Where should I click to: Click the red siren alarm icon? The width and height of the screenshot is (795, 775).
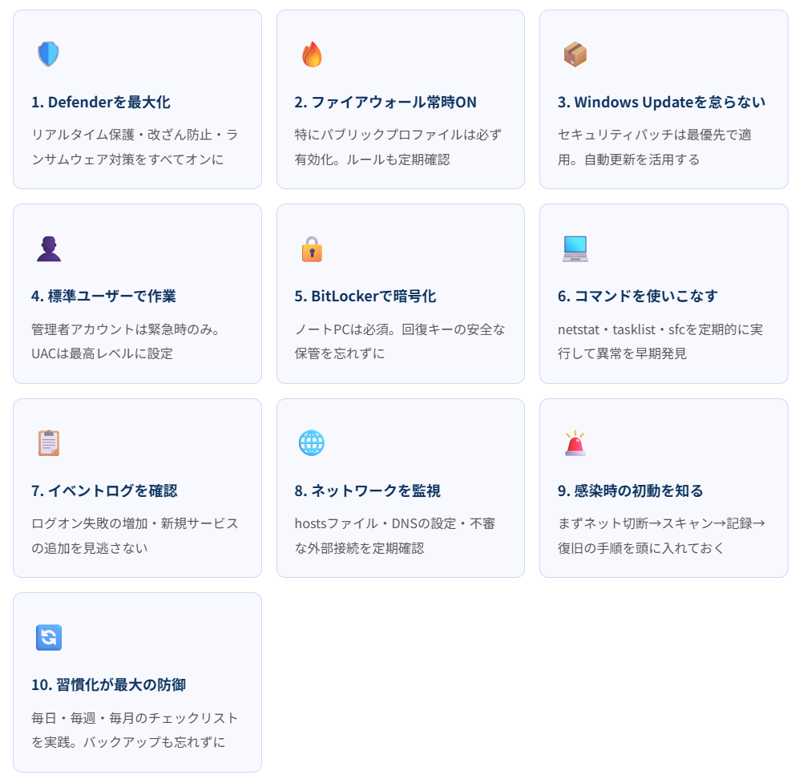575,443
